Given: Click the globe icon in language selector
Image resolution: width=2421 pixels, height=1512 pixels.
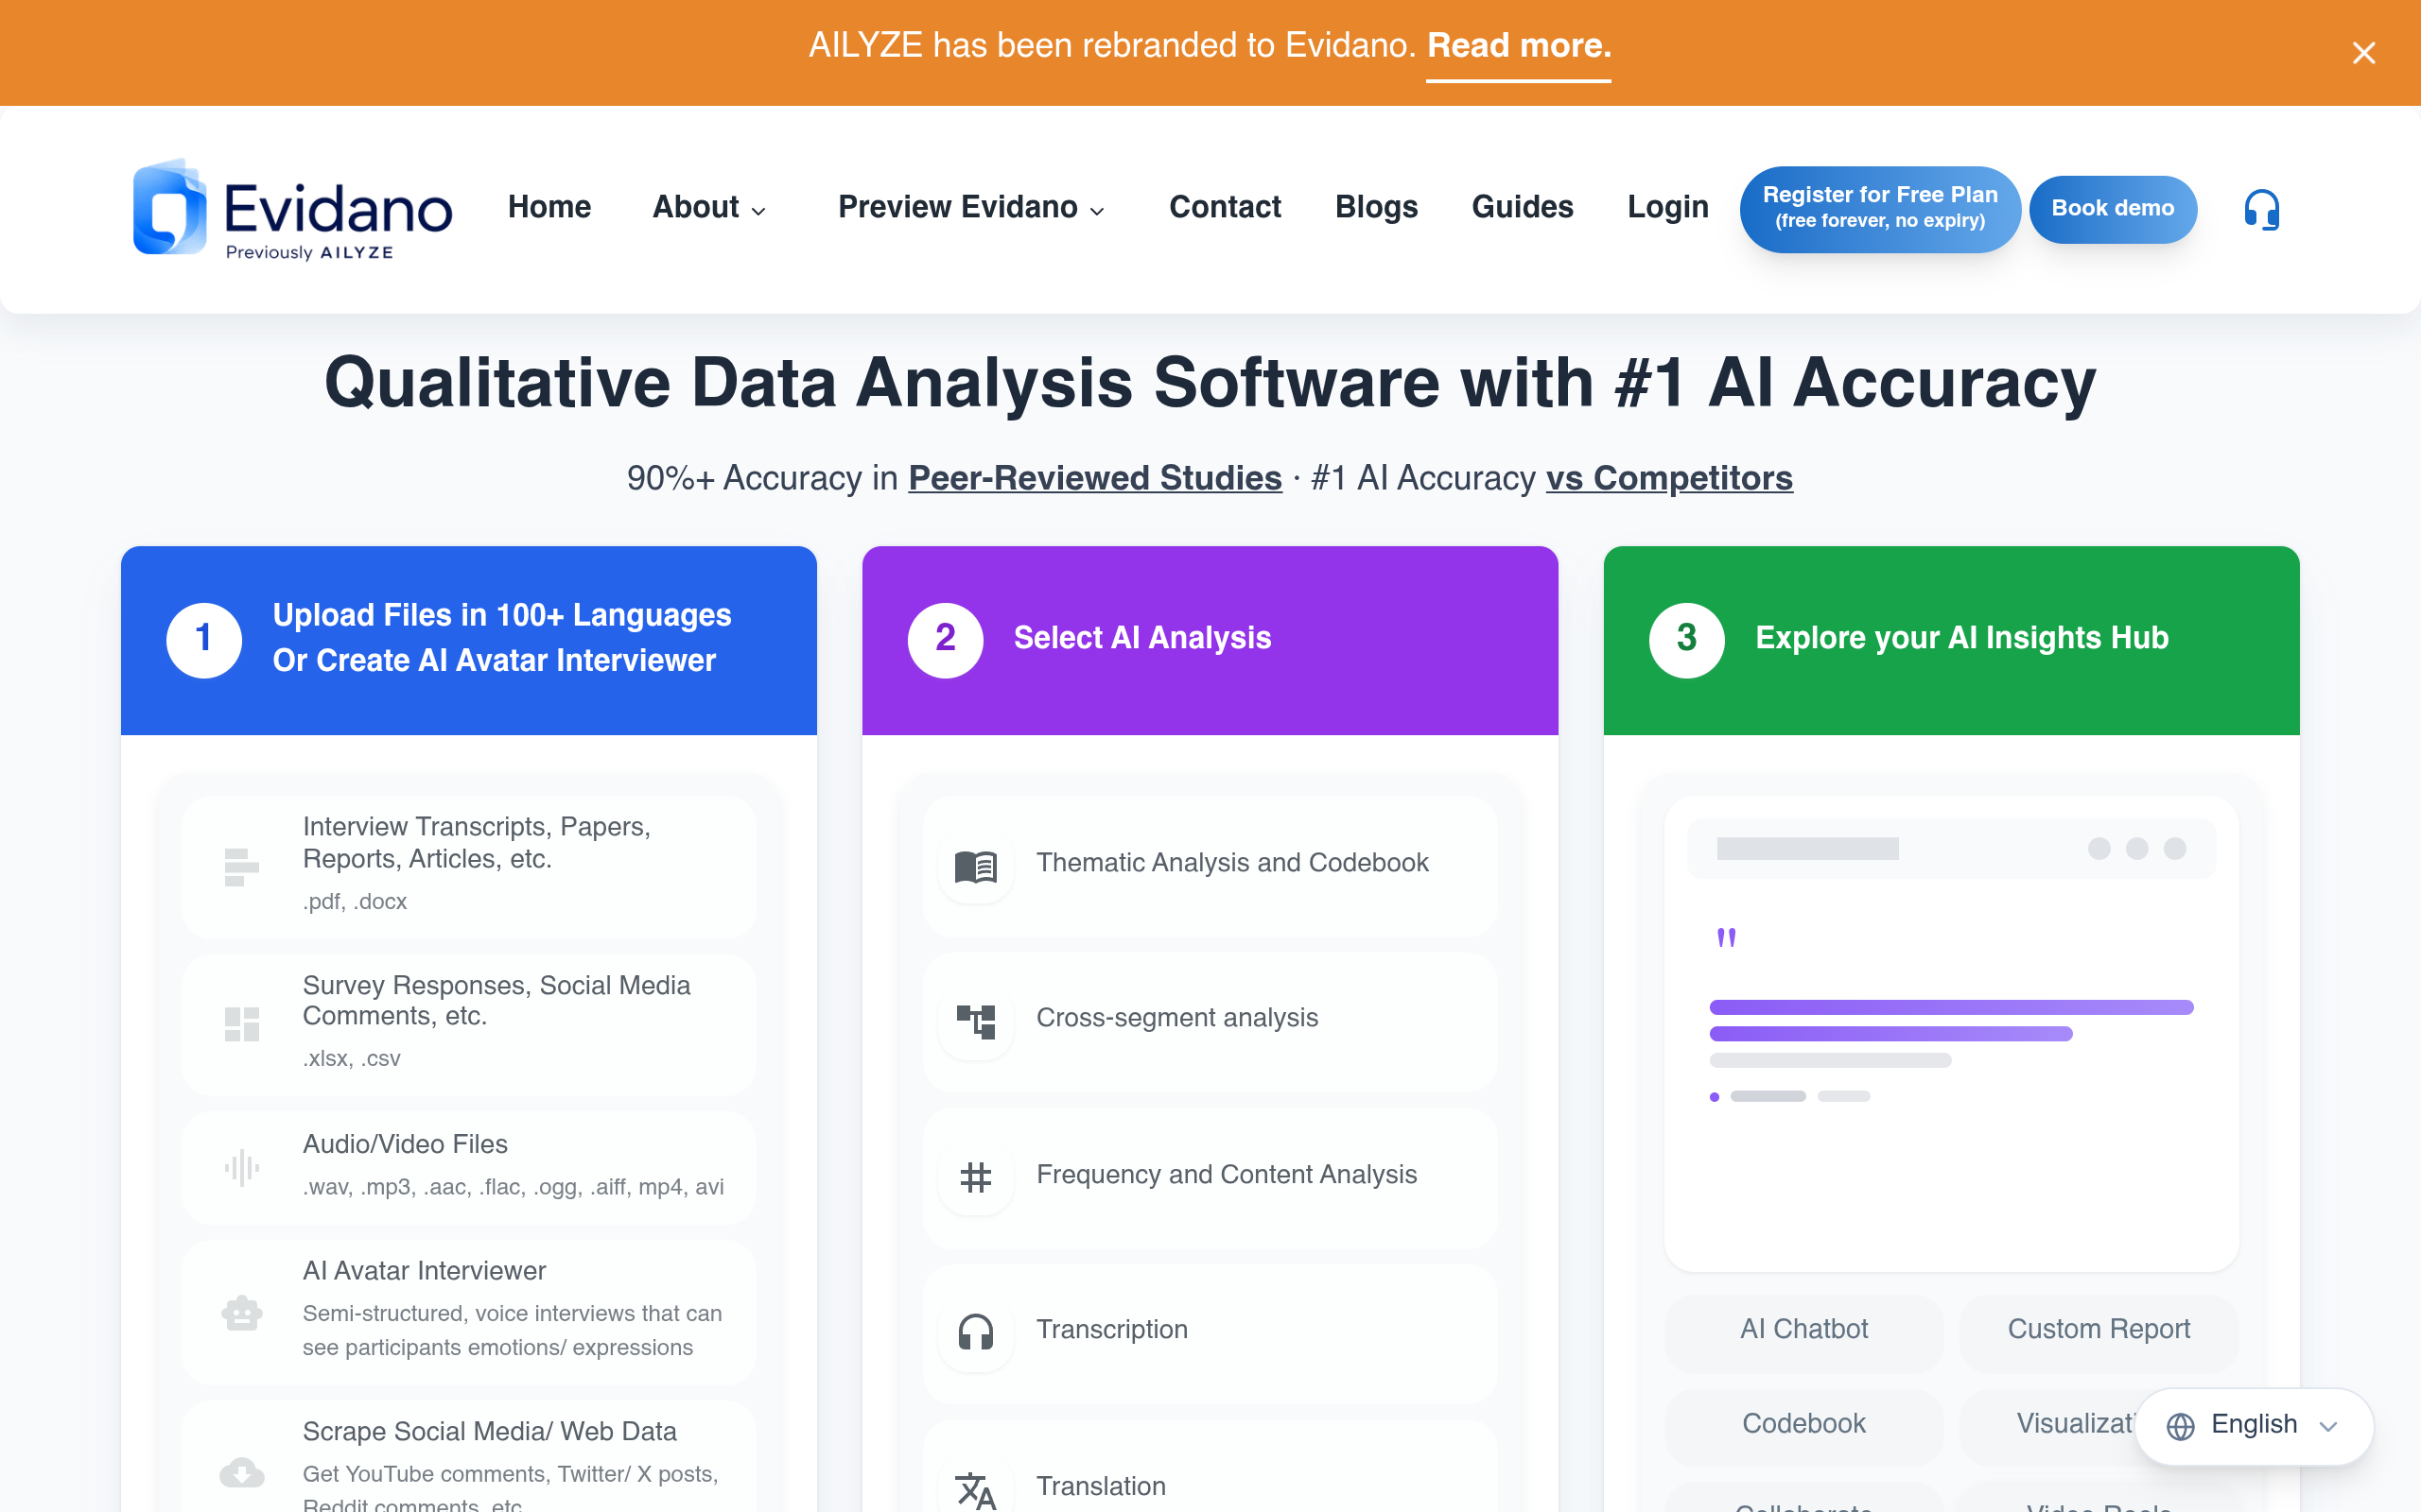Looking at the screenshot, I should (x=2180, y=1426).
